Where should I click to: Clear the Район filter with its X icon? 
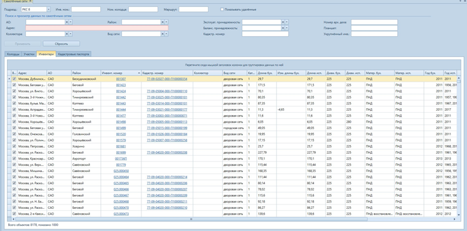[162, 22]
